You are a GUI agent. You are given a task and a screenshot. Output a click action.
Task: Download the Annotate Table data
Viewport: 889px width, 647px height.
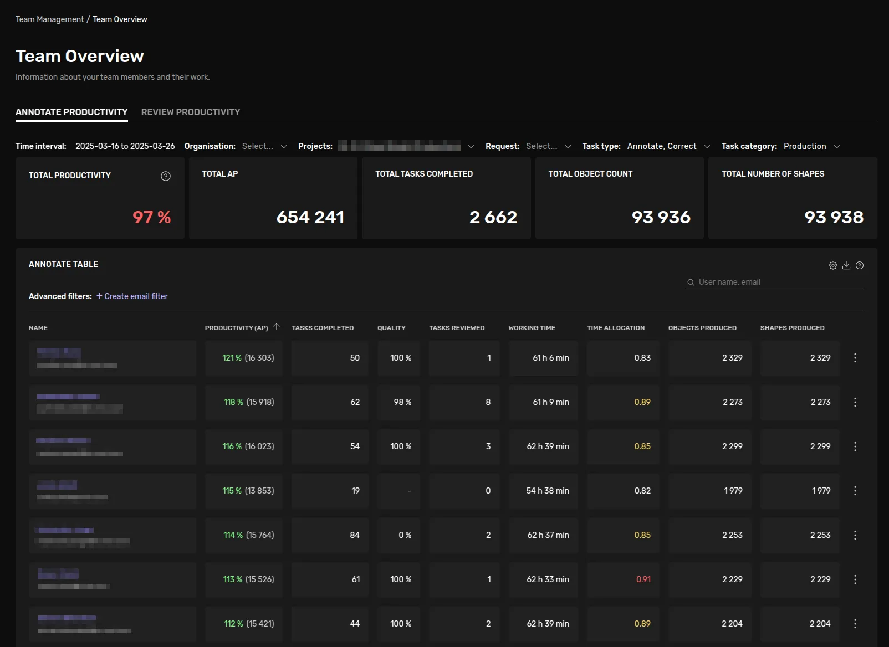click(846, 265)
